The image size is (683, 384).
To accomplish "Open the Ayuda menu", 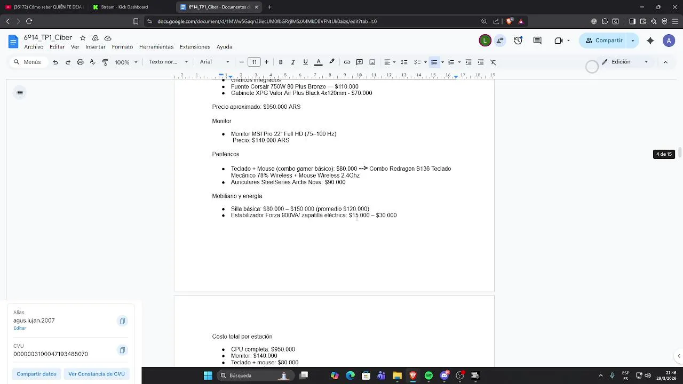I will click(x=224, y=47).
